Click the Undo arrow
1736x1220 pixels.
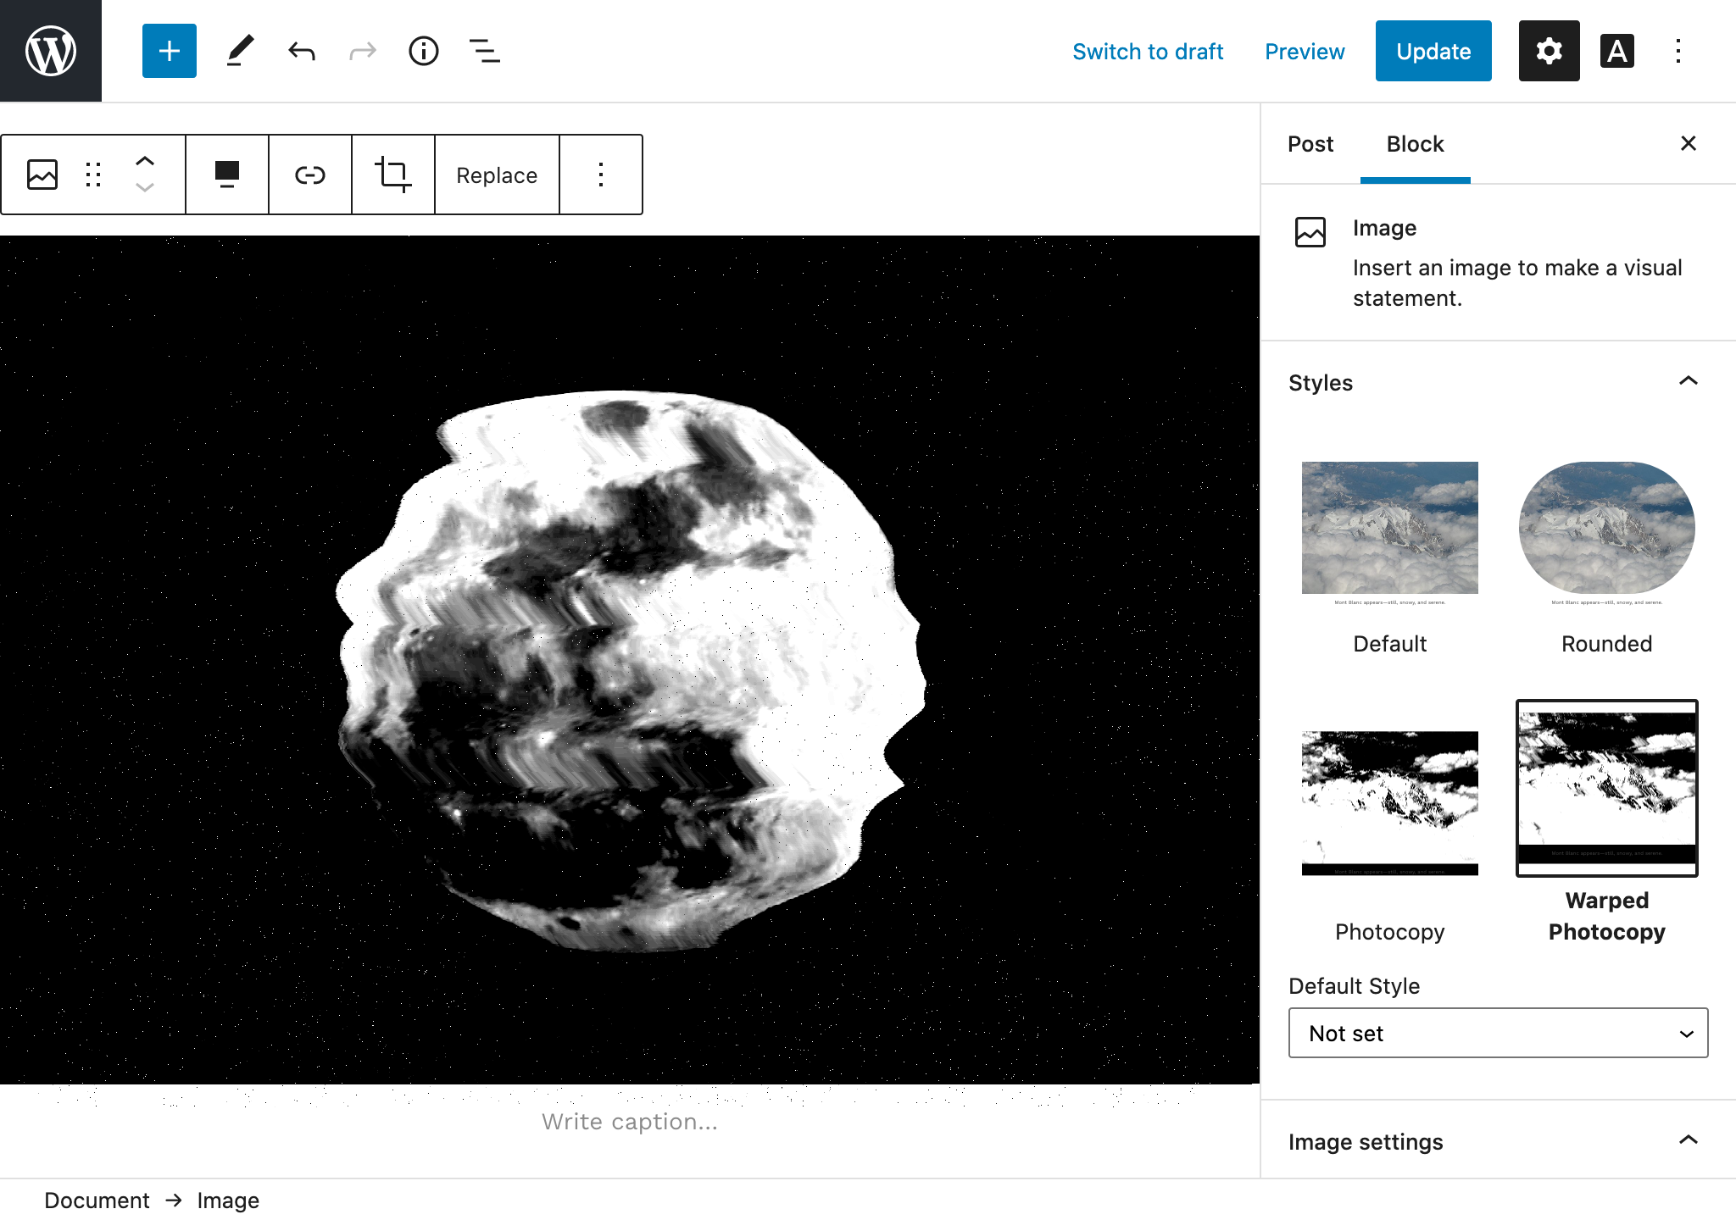301,51
